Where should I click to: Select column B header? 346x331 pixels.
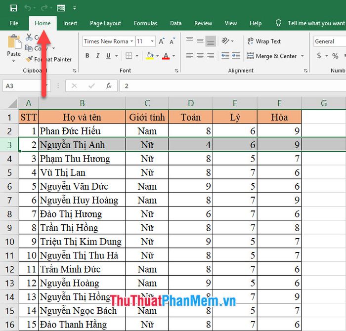82,103
